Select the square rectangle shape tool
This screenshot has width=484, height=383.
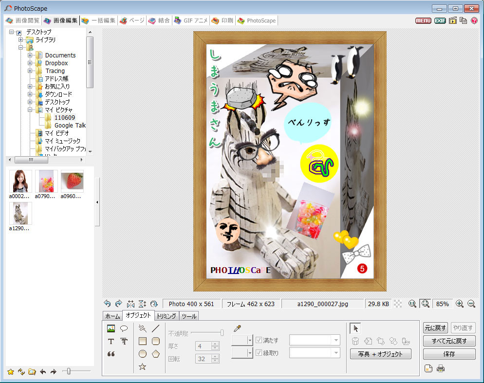pyautogui.click(x=142, y=341)
